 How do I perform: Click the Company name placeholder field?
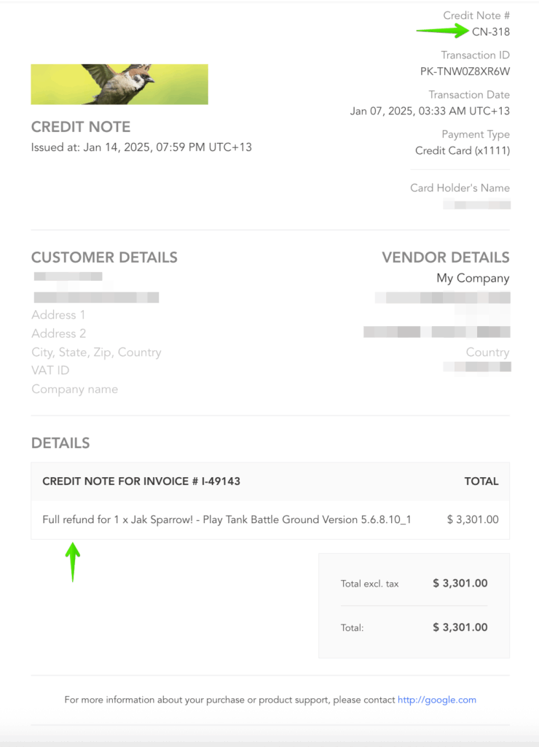pos(74,389)
